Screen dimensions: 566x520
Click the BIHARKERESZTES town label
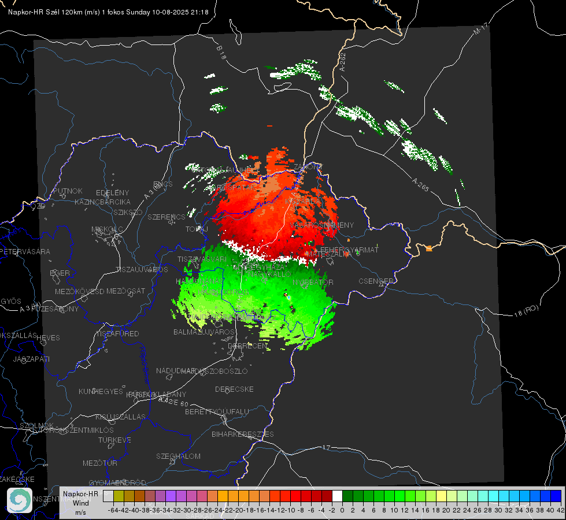point(243,434)
